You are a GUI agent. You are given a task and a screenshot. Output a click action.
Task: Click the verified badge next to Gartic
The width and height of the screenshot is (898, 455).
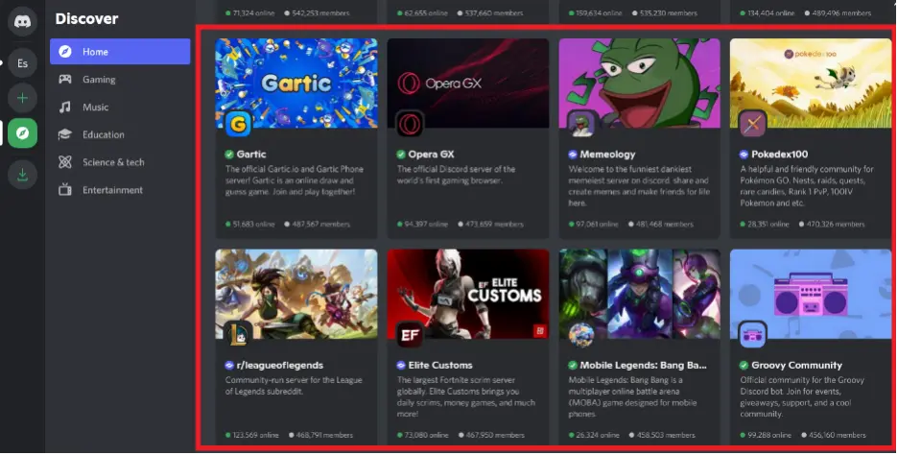tap(229, 155)
